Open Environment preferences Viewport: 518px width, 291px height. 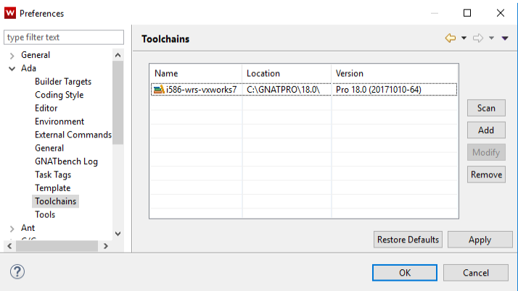coord(59,122)
